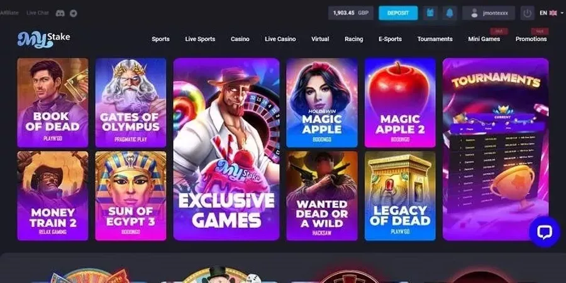This screenshot has height=283, width=566.
Task: Open the Exclusive Games banner
Action: coord(226,149)
